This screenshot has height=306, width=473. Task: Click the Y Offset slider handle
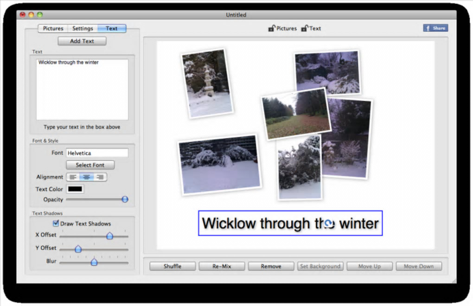[78, 249]
